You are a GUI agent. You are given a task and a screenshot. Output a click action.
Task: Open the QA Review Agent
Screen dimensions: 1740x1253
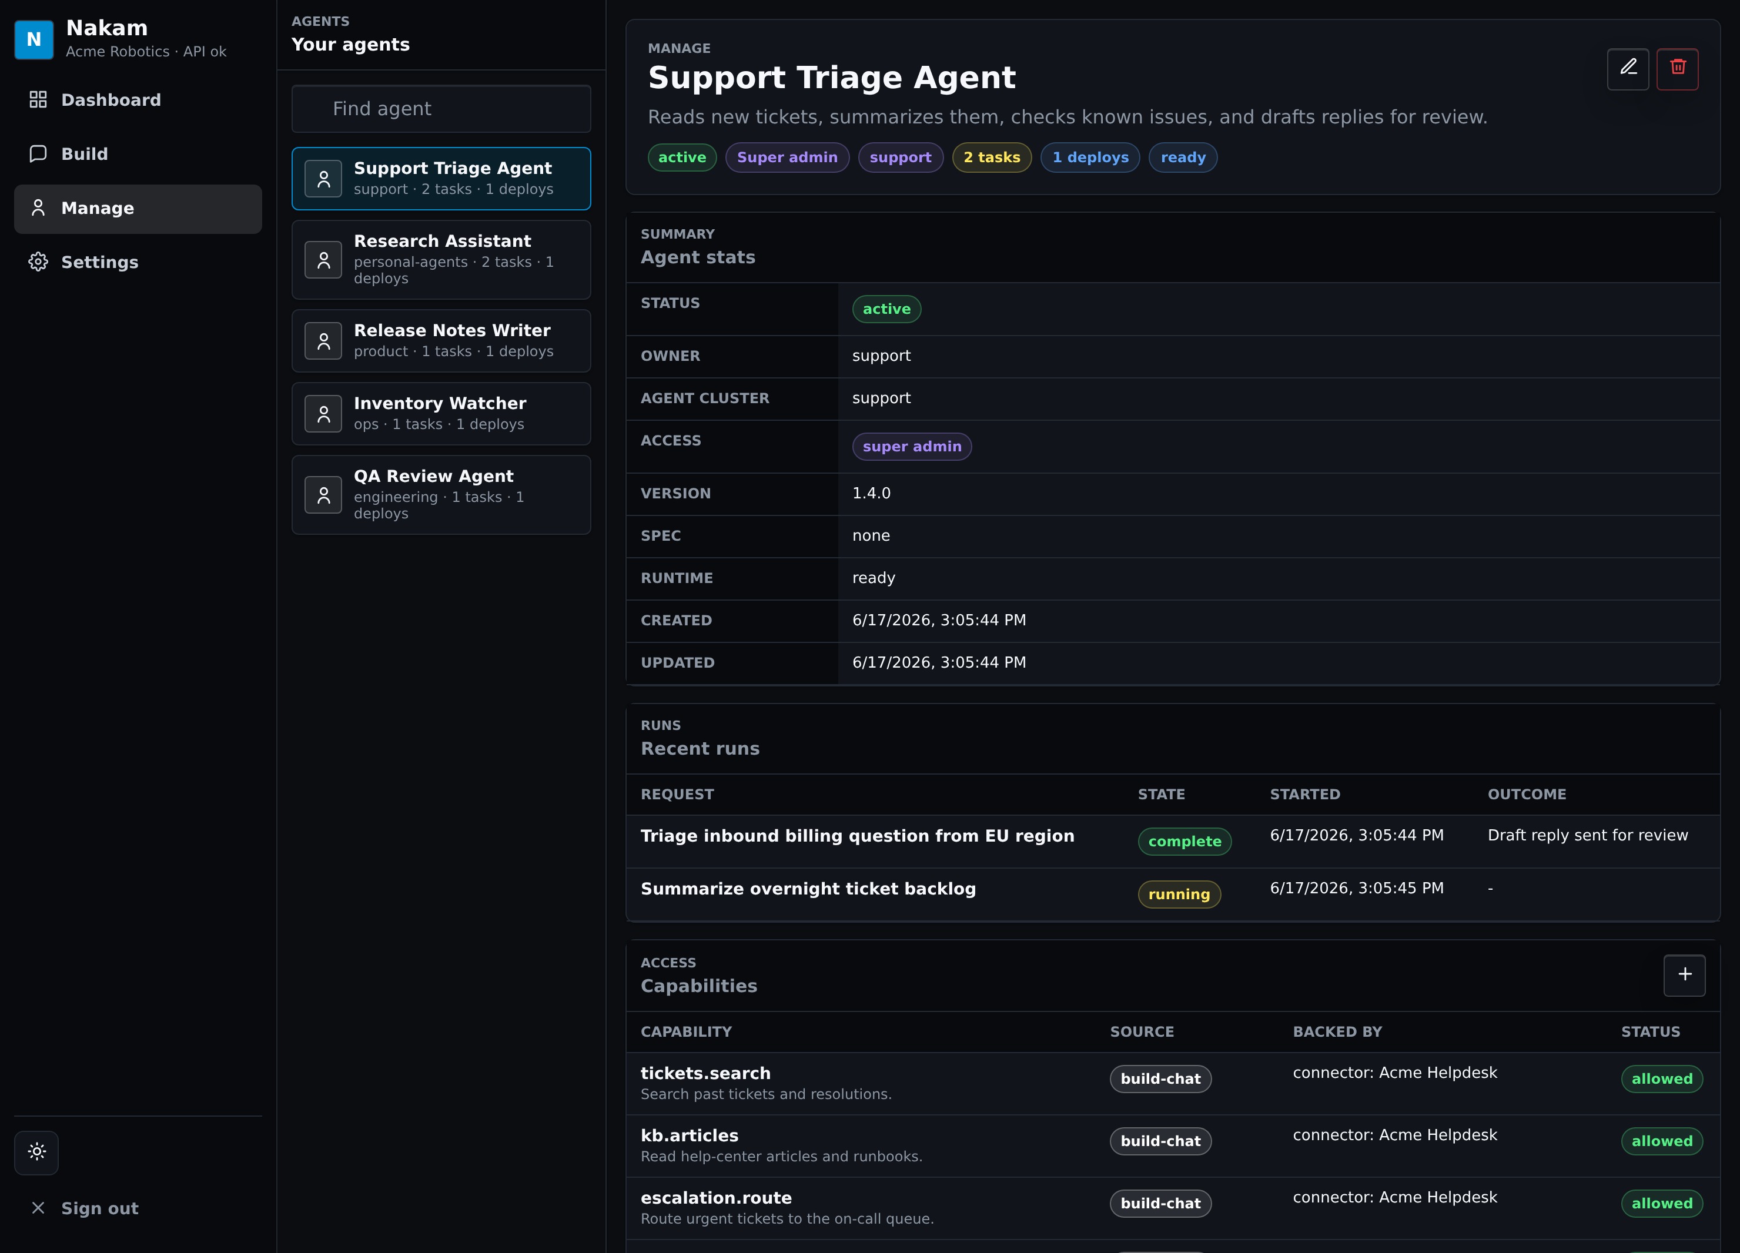click(x=441, y=495)
